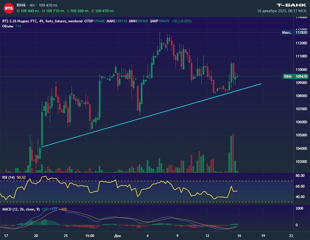This screenshot has height=240, width=310.
Task: Click the 2000 value on MACD scale
Action: 299,208
